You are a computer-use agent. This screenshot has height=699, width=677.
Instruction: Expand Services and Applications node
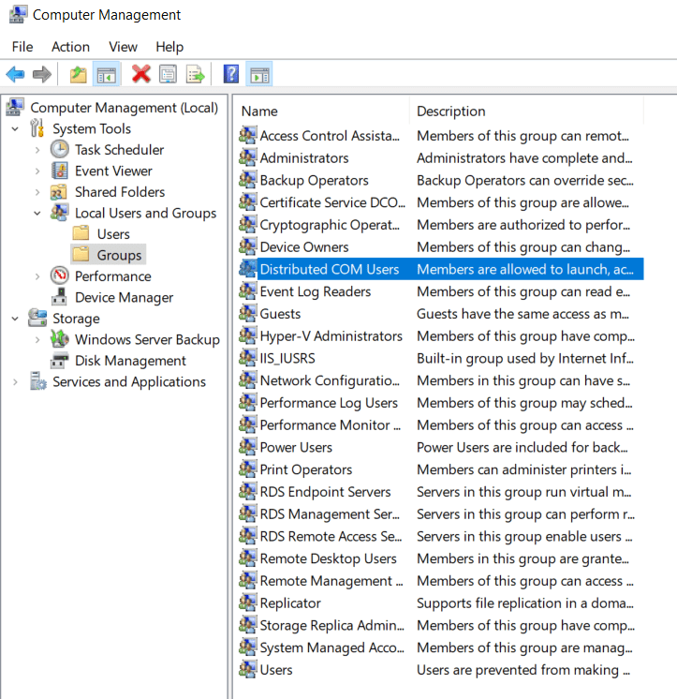pos(16,382)
